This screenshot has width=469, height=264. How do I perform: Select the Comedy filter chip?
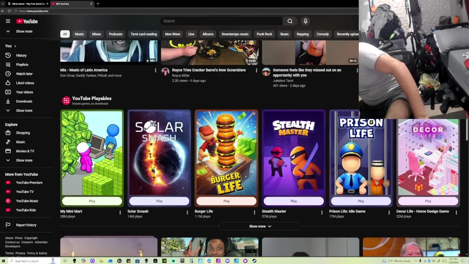[x=323, y=34]
